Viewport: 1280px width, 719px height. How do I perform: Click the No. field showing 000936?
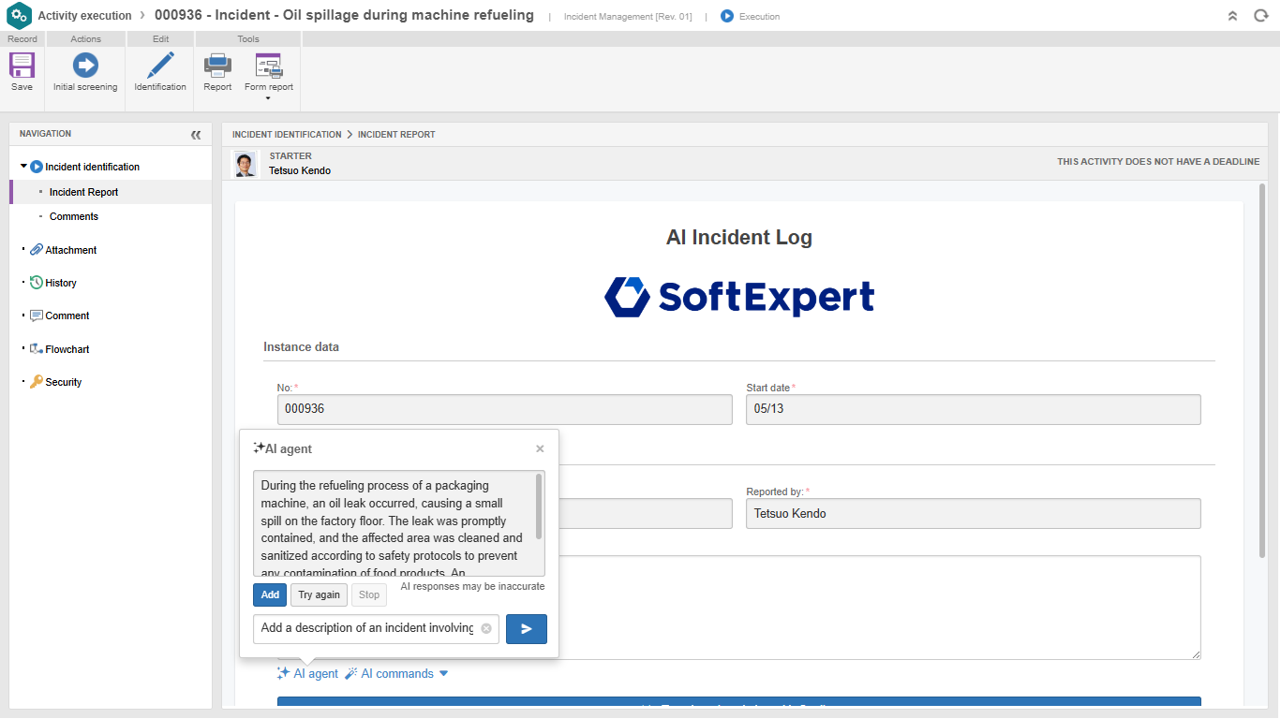[504, 409]
